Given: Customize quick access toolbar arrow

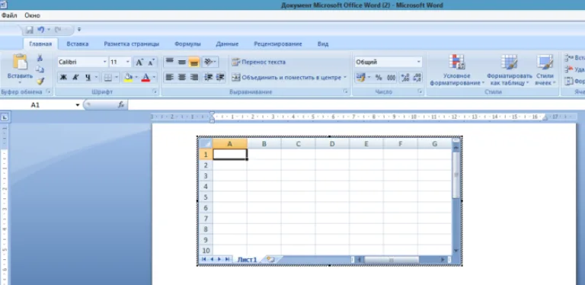Looking at the screenshot, I should (78, 30).
